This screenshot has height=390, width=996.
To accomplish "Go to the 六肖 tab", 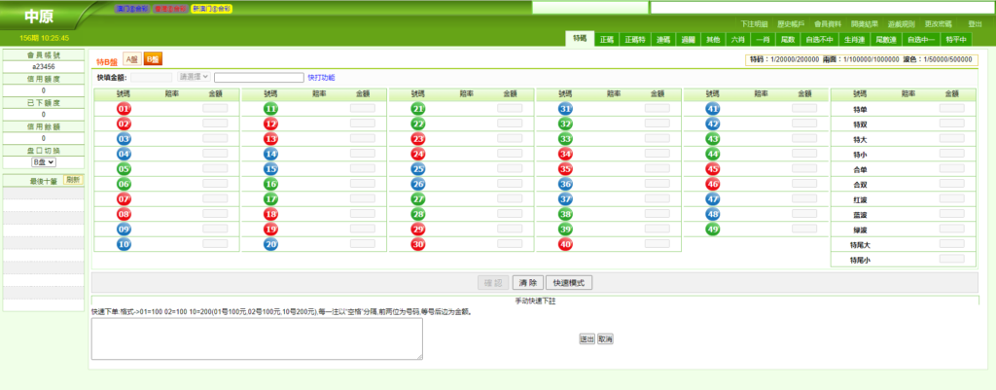I will [737, 39].
